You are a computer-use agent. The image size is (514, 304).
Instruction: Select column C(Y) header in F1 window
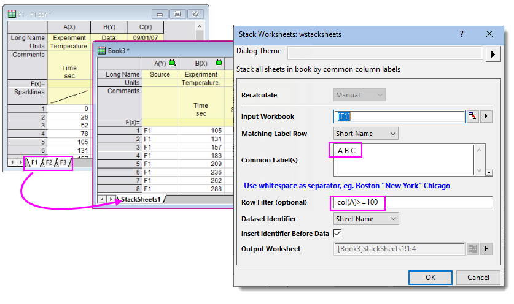(146, 27)
